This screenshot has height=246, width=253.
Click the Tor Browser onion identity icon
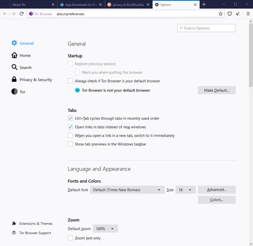coord(31,14)
